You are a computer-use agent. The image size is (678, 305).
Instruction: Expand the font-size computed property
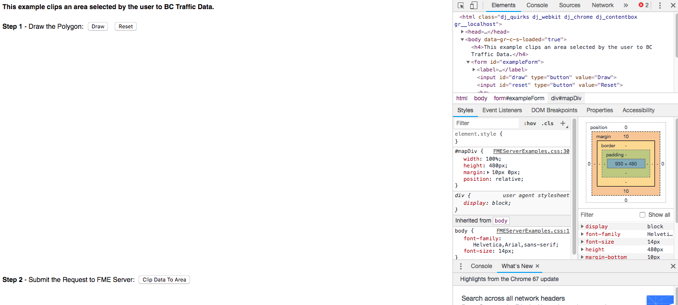pyautogui.click(x=583, y=242)
